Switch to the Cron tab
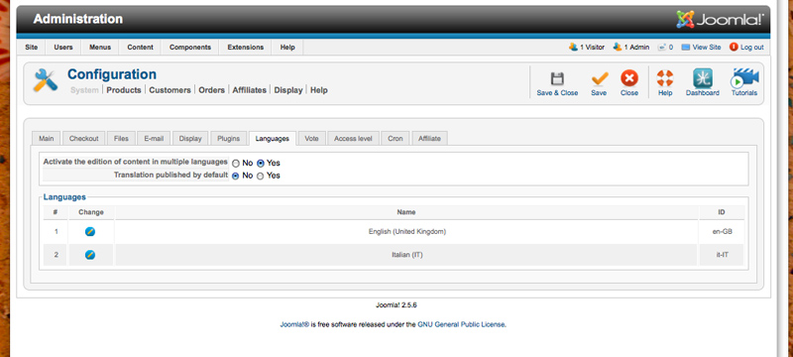This screenshot has height=357, width=793. pyautogui.click(x=395, y=139)
